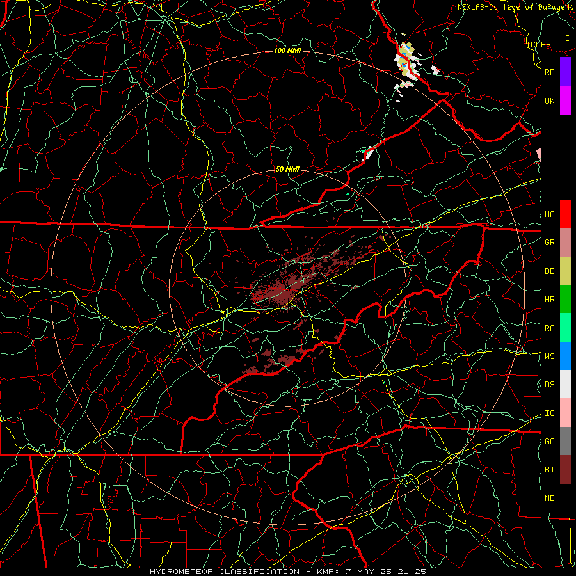Click the 21:25 timestamp
Image resolution: width=576 pixels, height=576 pixels.
coord(412,572)
